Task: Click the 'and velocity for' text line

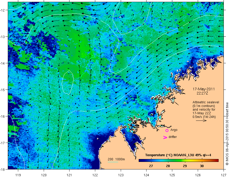Action: [x=204, y=110]
